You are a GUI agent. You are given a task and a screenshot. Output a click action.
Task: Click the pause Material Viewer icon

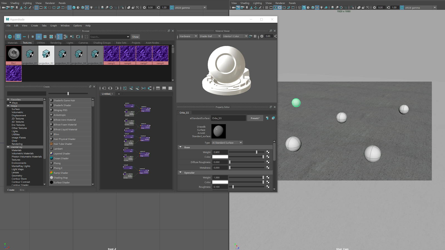tap(255, 36)
